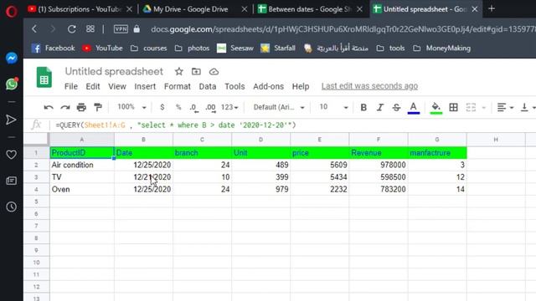
Task: Open a new browser tab
Action: click(492, 9)
